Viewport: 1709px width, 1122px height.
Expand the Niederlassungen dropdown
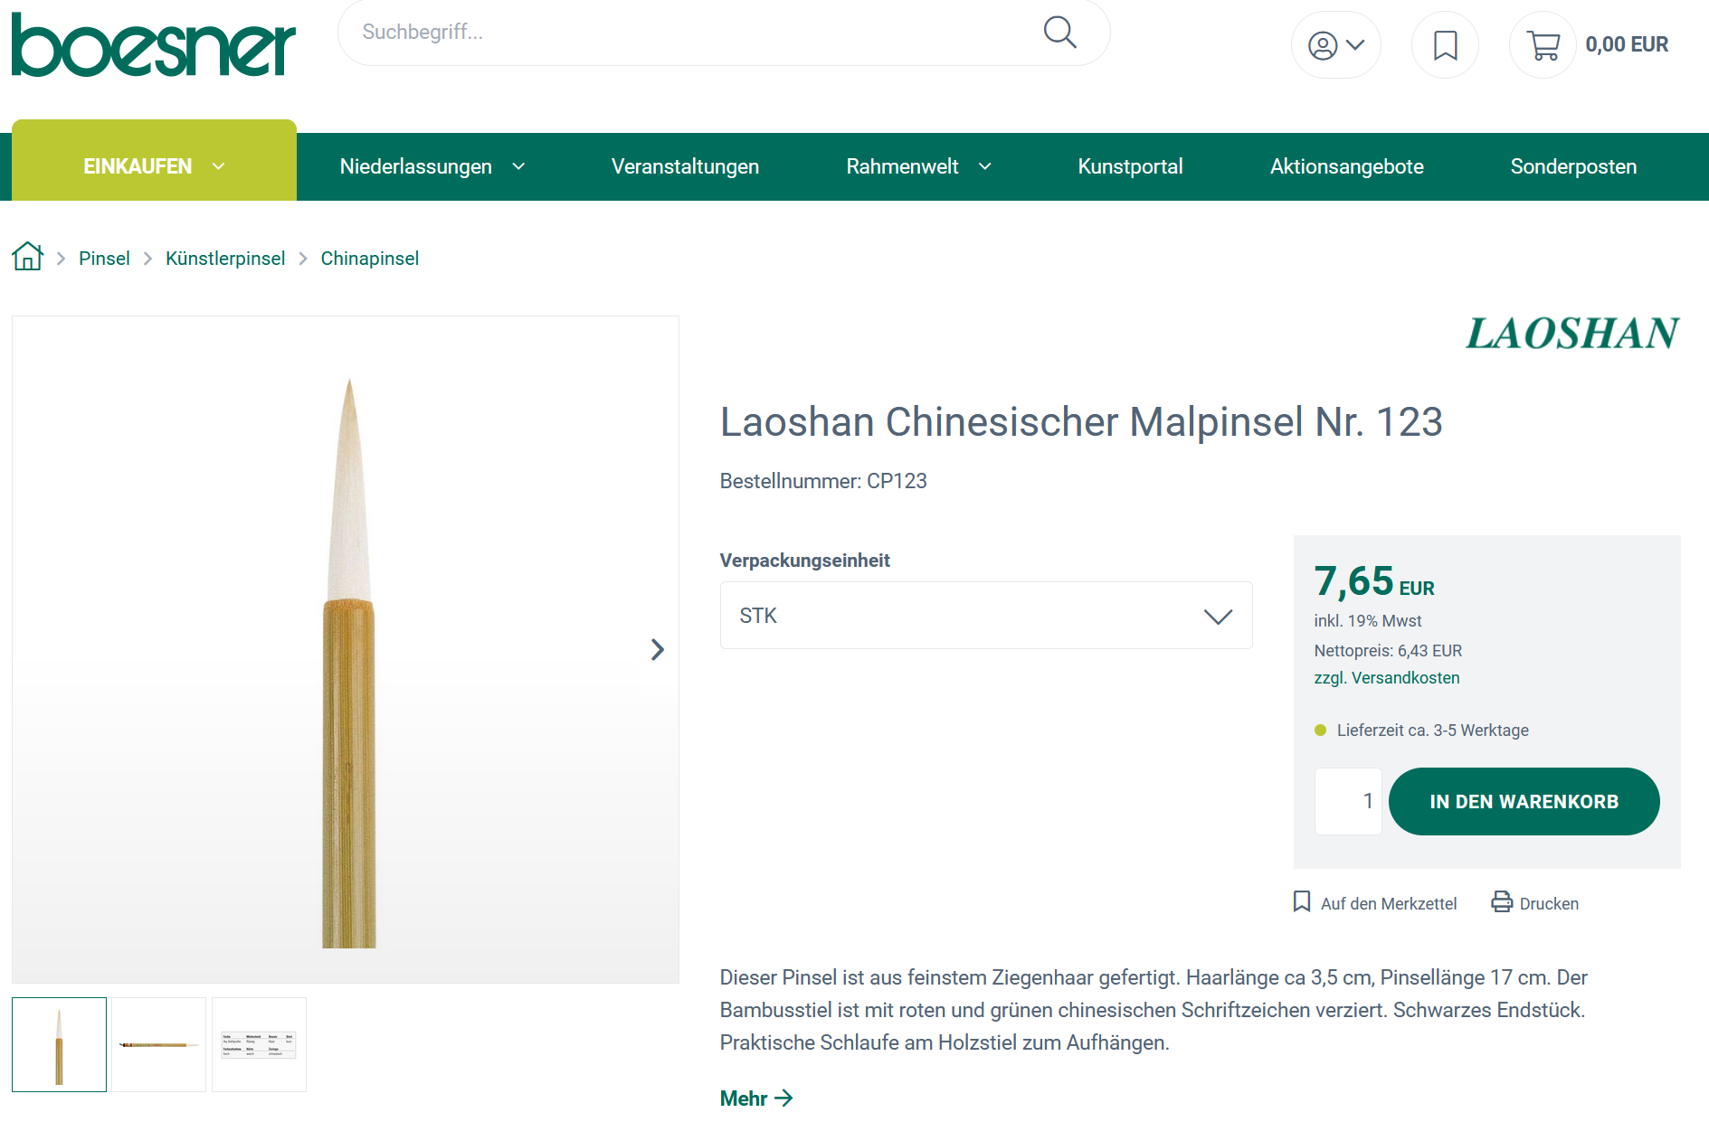(x=432, y=166)
